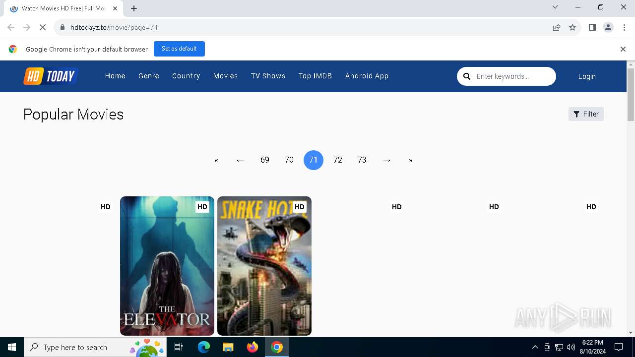Dismiss the default browser notification bar
Screen dimensions: 635x357
[623, 49]
